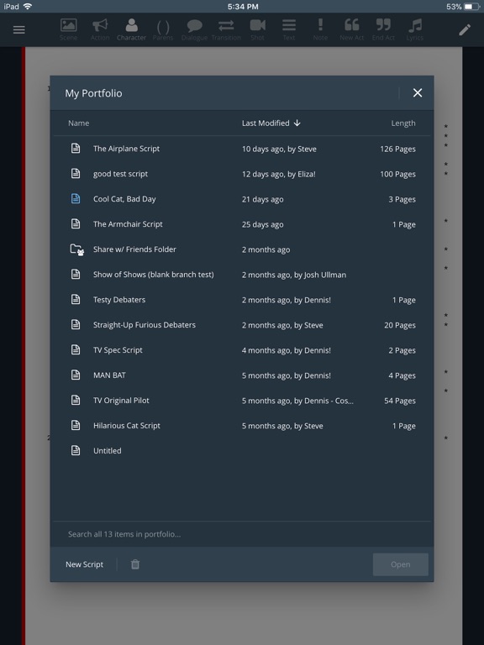Click '20 Pages' length cell

(x=400, y=325)
